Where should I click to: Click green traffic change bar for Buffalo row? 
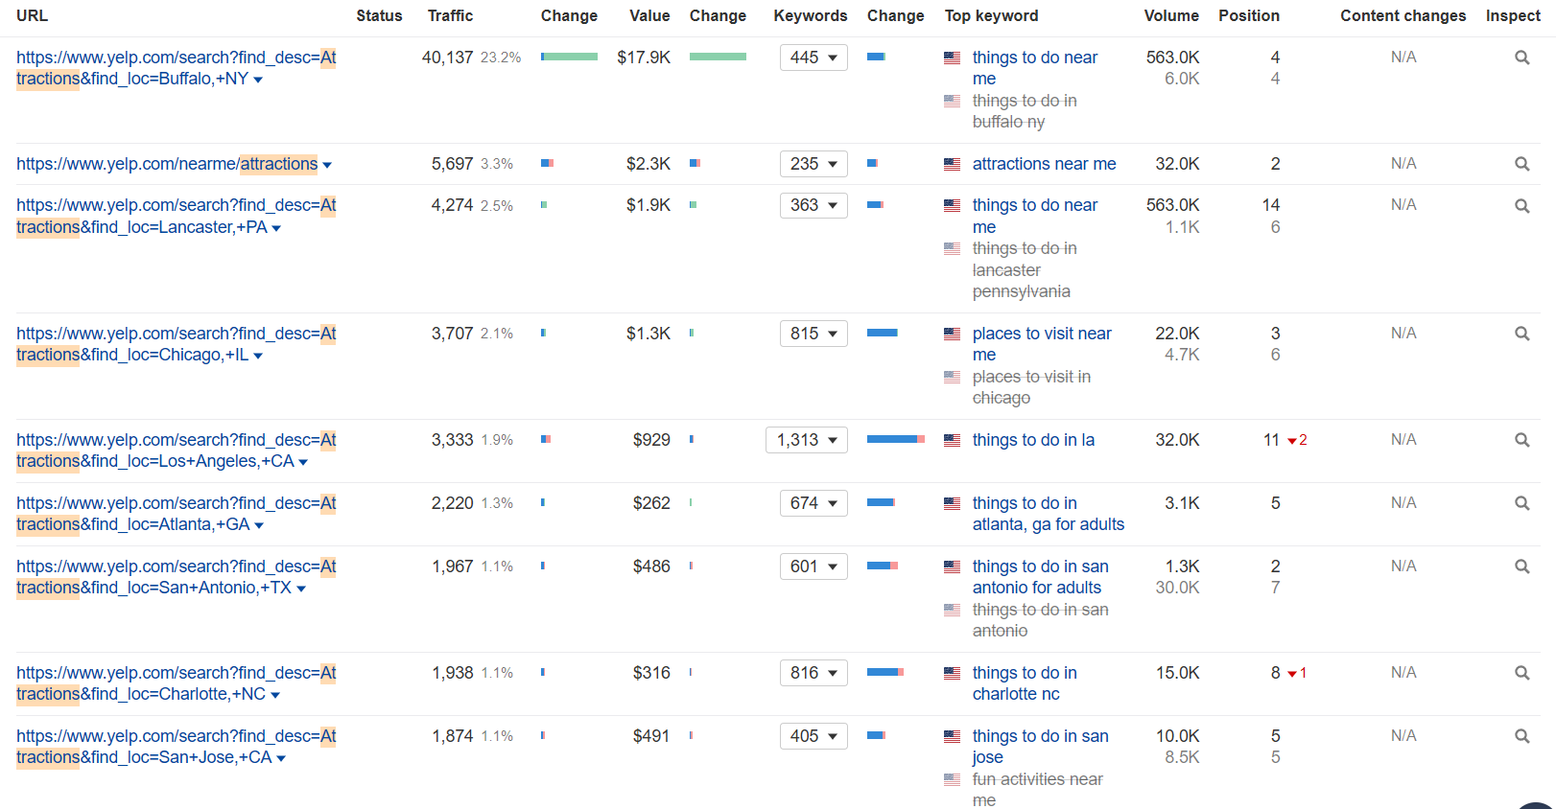569,57
